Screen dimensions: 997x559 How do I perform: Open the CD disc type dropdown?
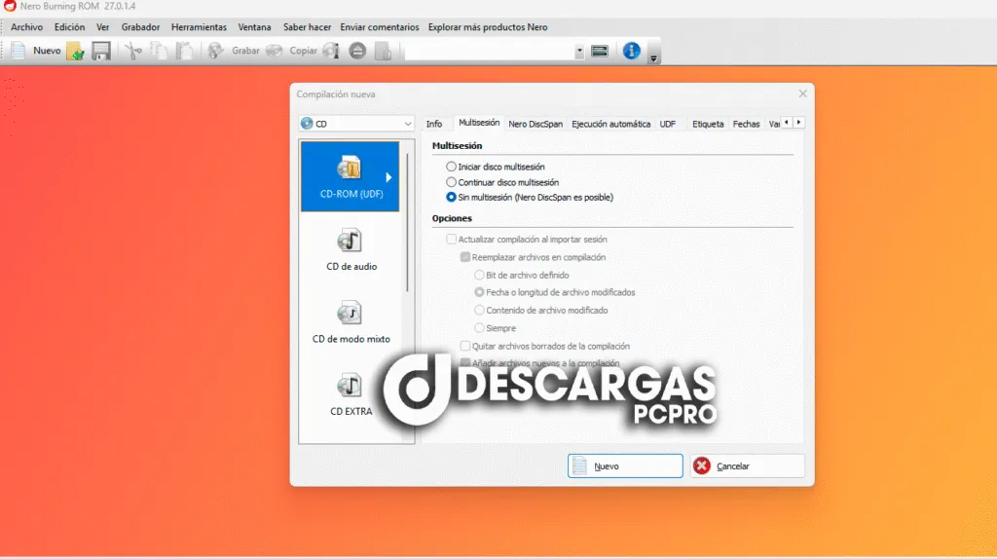(x=356, y=124)
